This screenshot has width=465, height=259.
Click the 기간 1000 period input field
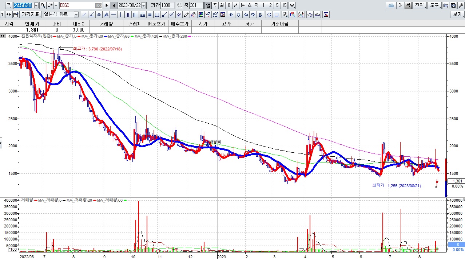[167, 5]
